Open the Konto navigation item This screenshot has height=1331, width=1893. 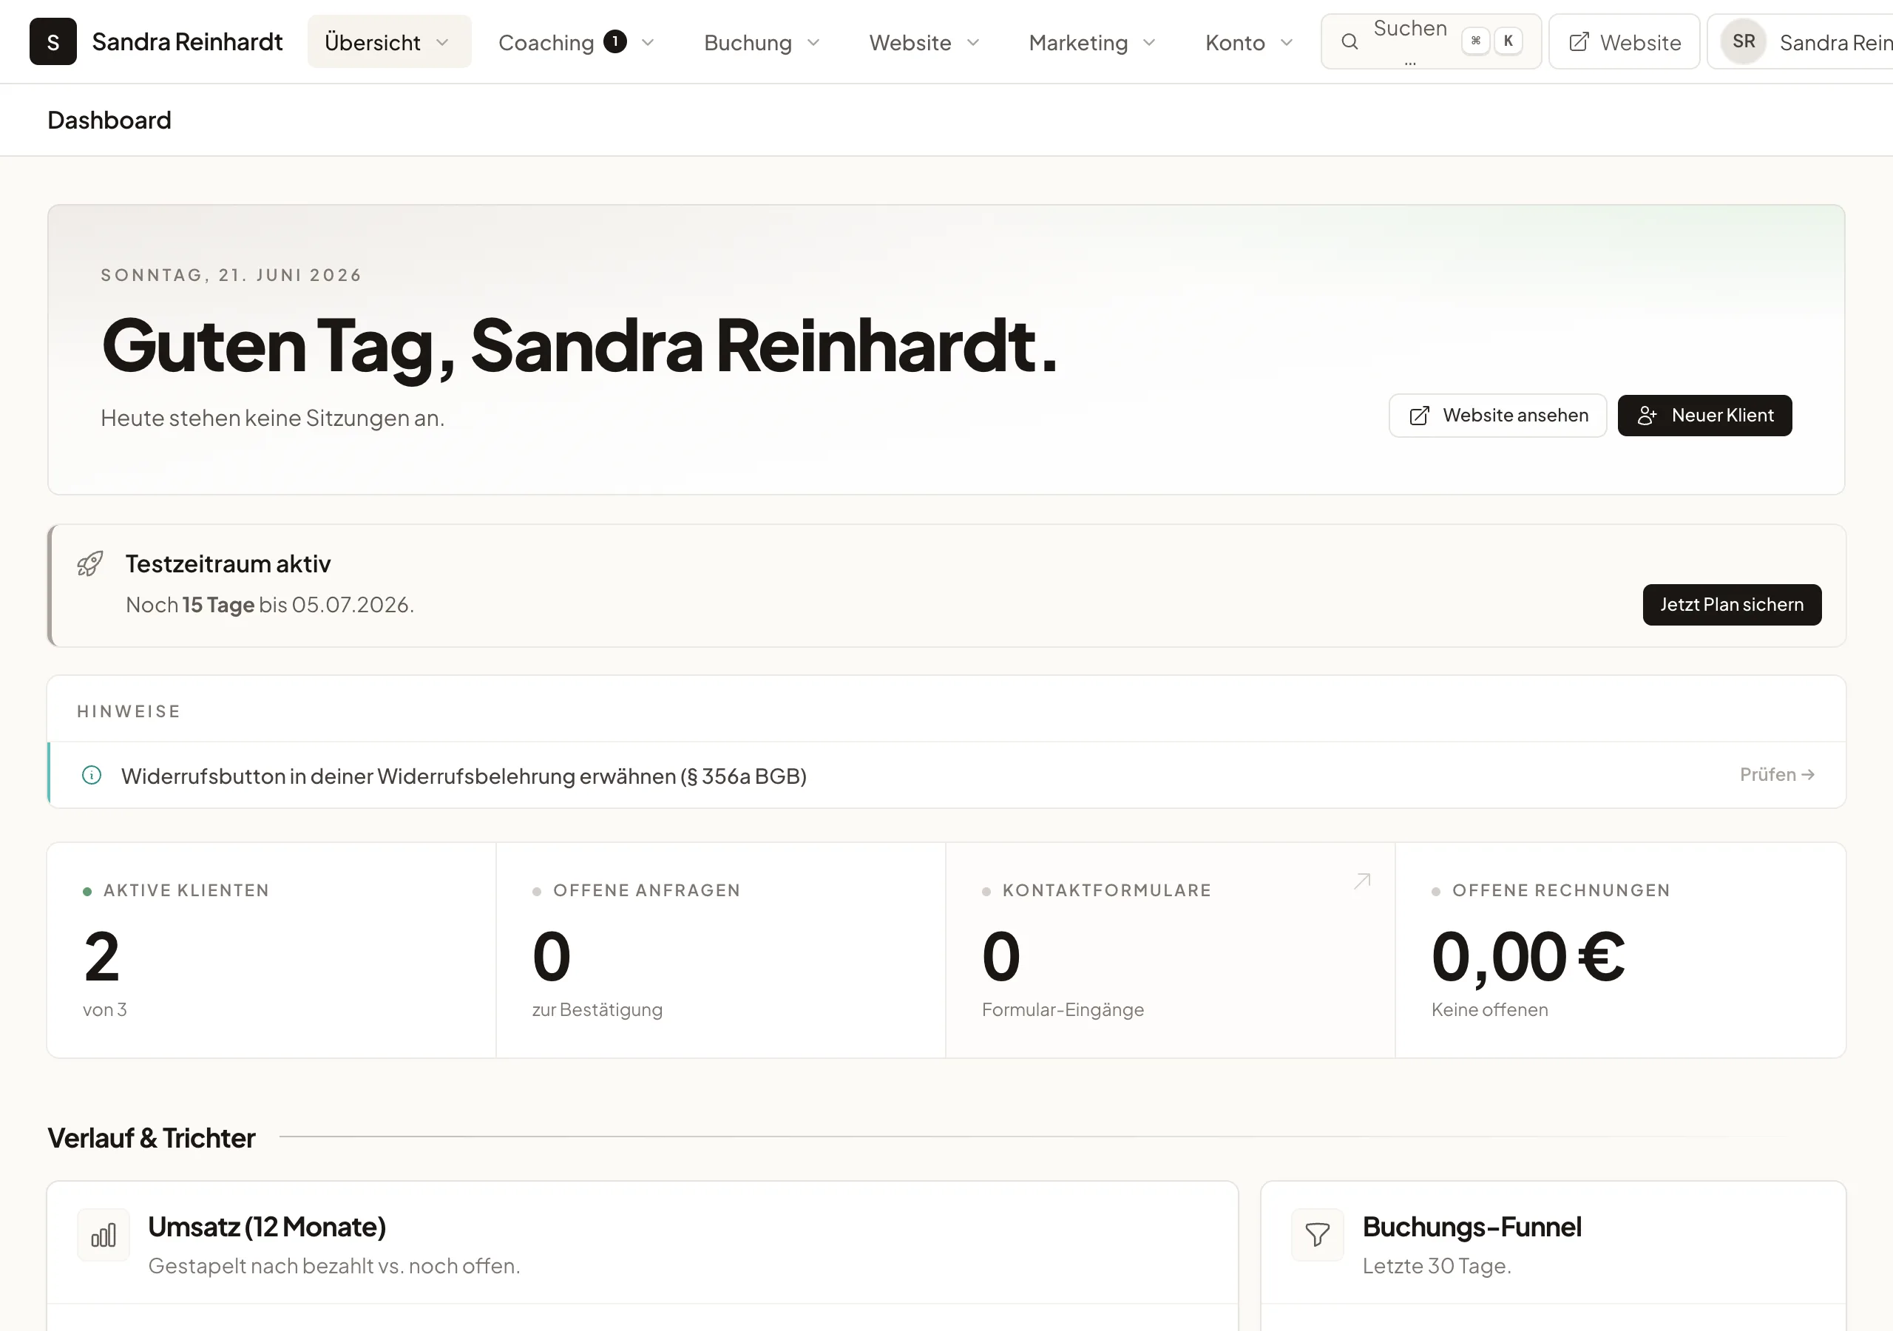[x=1249, y=42]
